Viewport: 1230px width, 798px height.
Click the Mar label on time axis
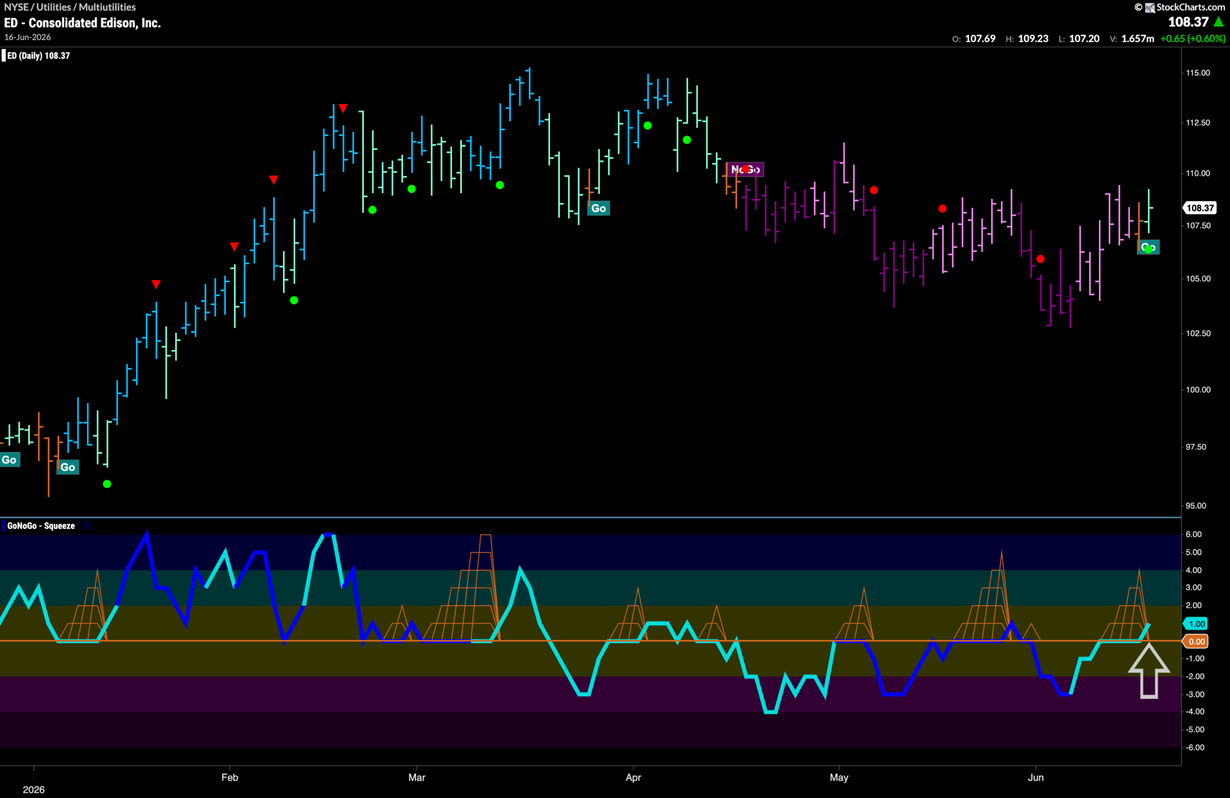pos(417,777)
